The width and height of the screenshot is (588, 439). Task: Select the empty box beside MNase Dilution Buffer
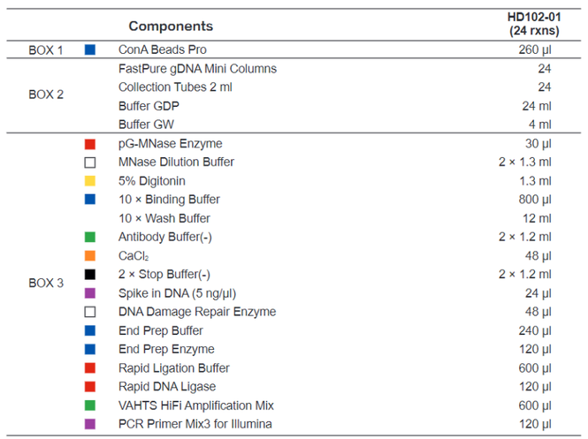tap(90, 163)
